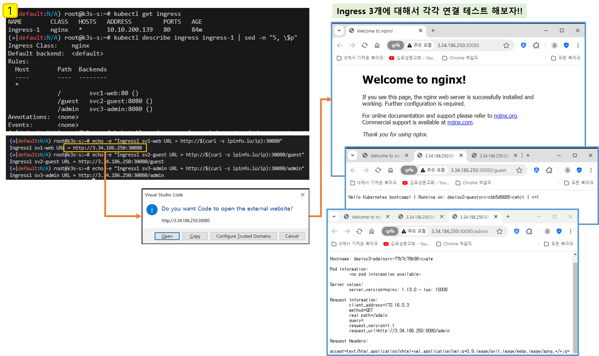Screen dimensions: 599x356
Task: Open the tab list dropdown in the guest window
Action: point(353,155)
